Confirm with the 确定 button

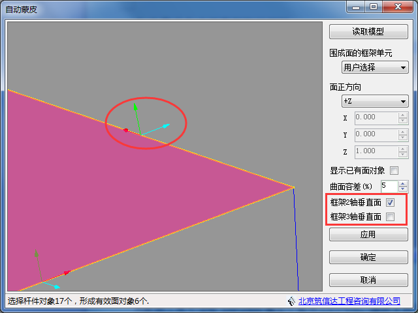click(368, 257)
